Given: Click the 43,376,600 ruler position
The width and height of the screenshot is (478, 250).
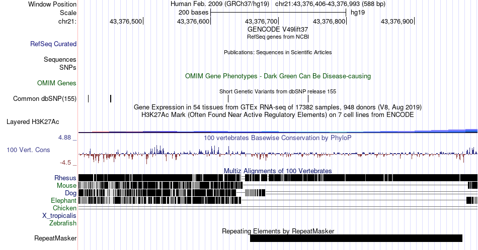Looking at the screenshot, I should pyautogui.click(x=193, y=21).
